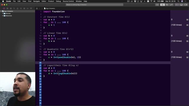Switch to the Standard editor
Image resolution: width=189 pixels, height=106 pixels.
(x=162, y=5)
